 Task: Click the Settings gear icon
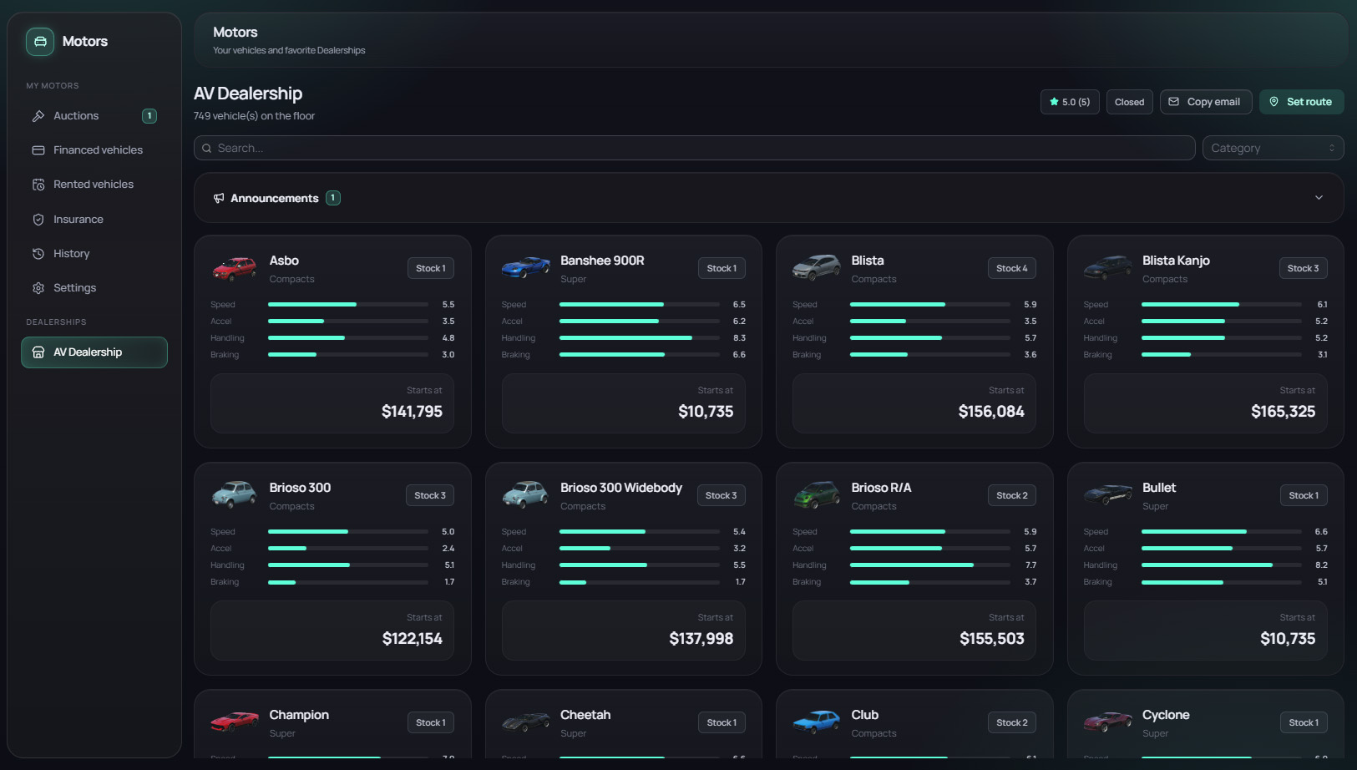click(x=38, y=288)
